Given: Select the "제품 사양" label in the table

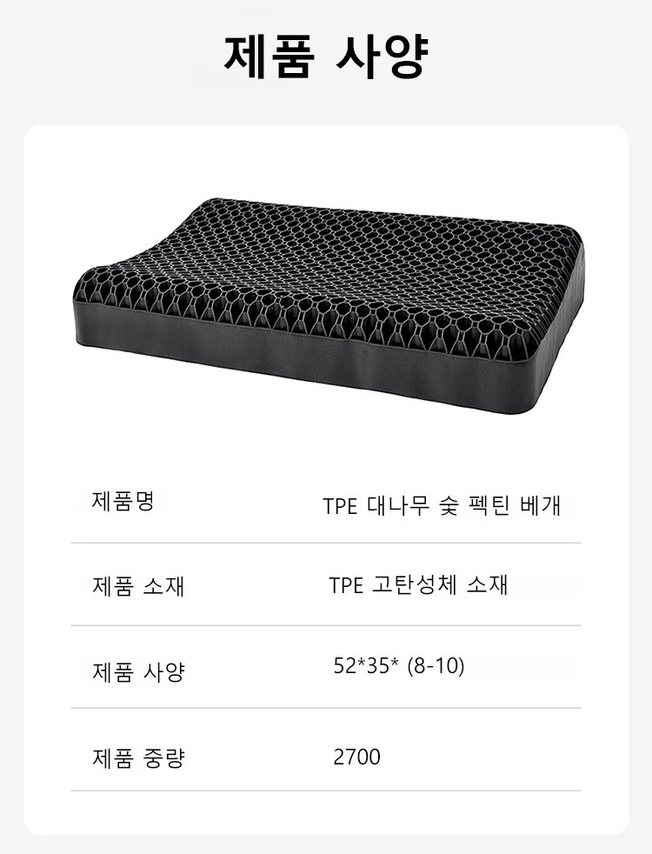Looking at the screenshot, I should coord(138,671).
